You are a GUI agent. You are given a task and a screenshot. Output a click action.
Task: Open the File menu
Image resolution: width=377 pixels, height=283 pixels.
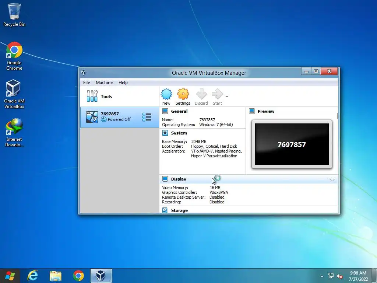pos(87,82)
